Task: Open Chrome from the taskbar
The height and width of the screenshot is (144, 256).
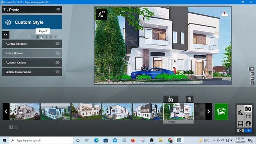Action: pos(170,140)
